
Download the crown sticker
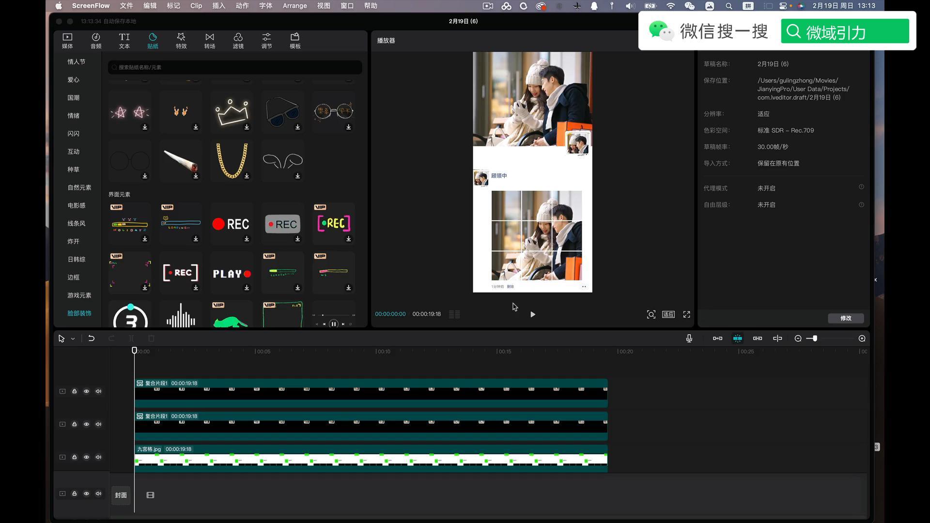click(x=247, y=127)
